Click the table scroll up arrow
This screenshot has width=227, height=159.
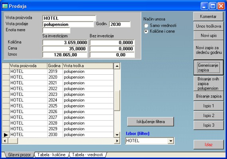point(117,66)
